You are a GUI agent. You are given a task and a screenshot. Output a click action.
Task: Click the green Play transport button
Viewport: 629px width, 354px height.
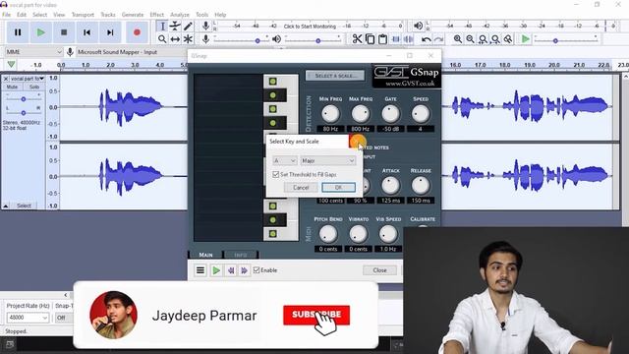pyautogui.click(x=40, y=32)
